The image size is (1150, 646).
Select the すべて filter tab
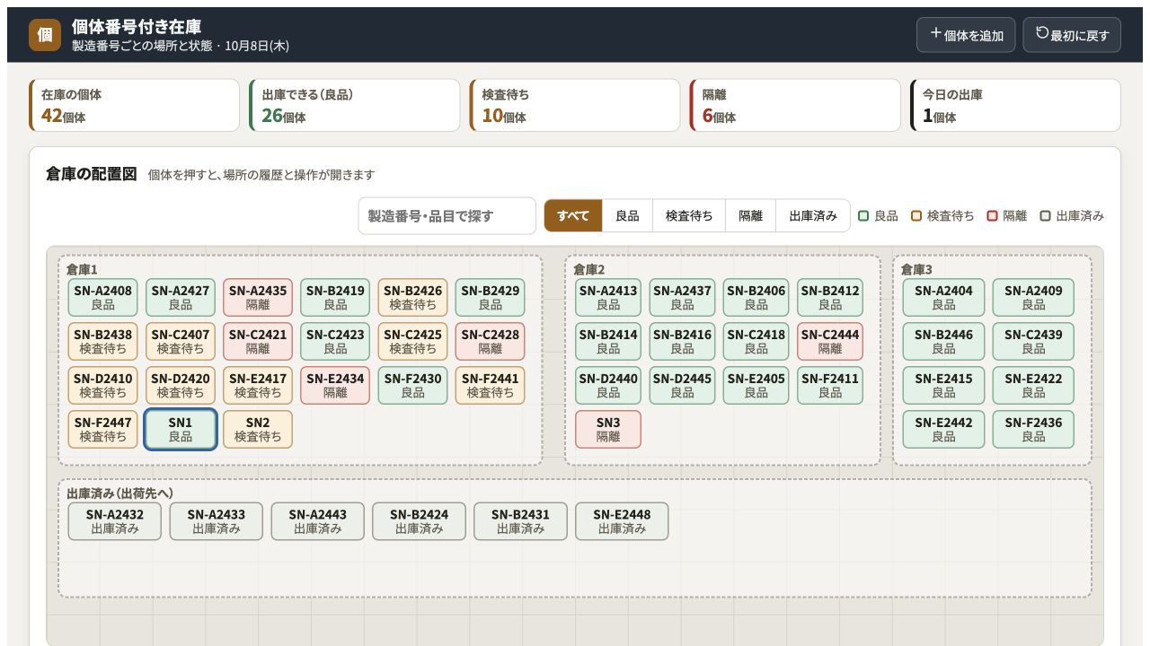(573, 216)
